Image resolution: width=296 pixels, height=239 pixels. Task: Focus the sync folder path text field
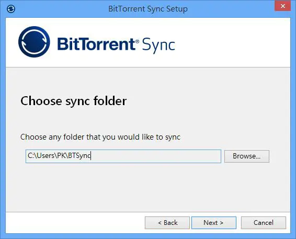[123, 156]
